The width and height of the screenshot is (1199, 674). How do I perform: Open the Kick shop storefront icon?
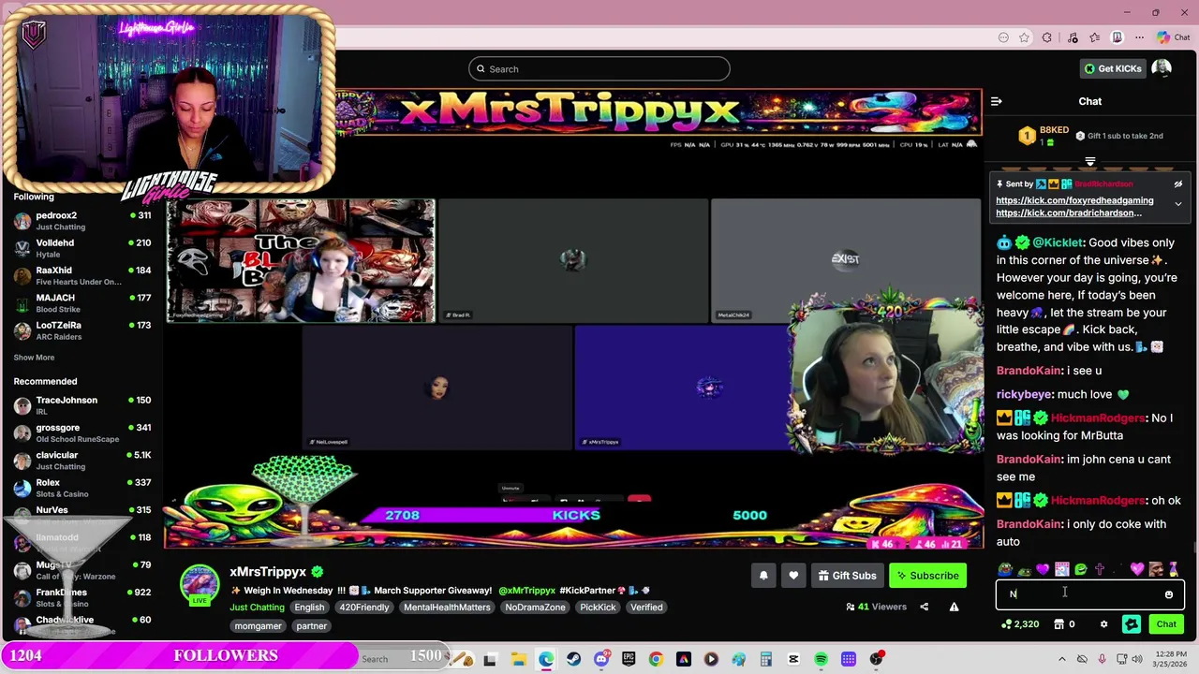[1058, 624]
